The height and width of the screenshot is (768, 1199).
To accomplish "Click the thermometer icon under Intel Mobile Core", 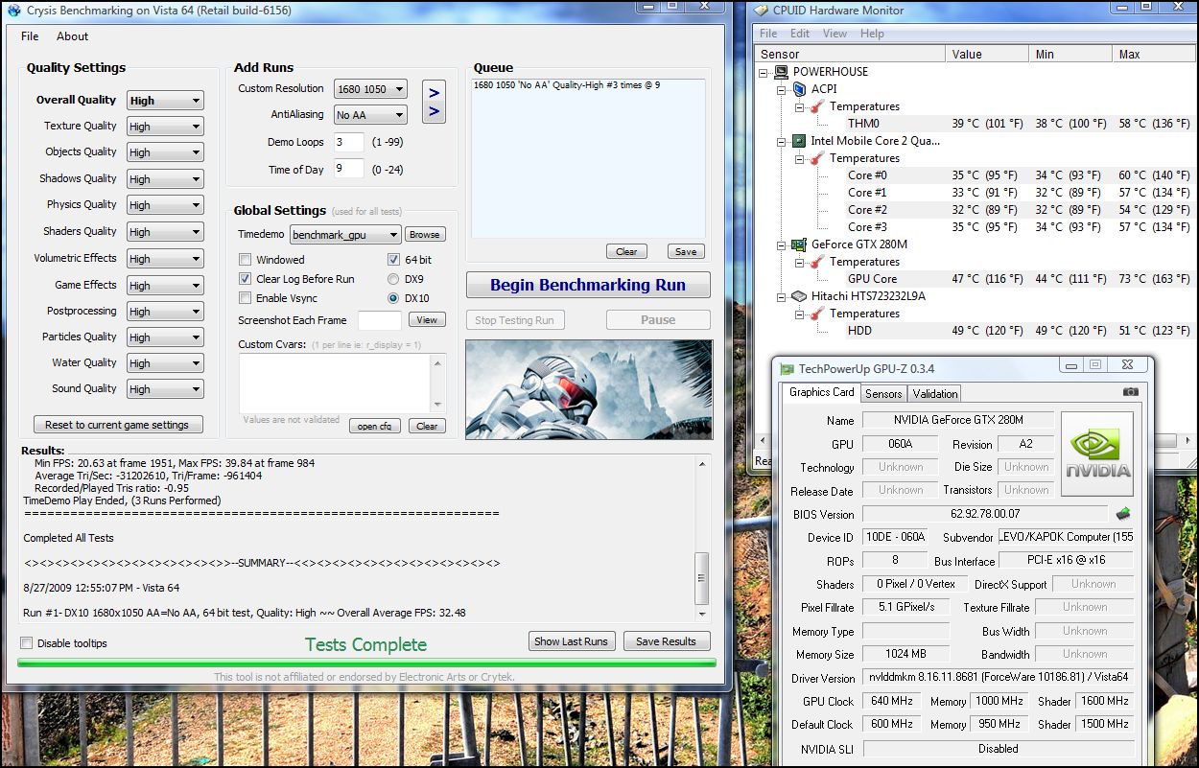I will click(x=817, y=158).
